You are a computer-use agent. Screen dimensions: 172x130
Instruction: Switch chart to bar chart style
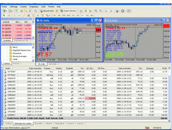point(81,11)
